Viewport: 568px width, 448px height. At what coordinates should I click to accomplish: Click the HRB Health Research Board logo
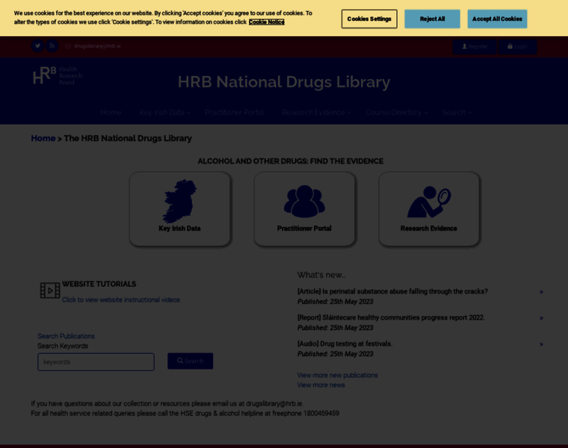point(58,75)
